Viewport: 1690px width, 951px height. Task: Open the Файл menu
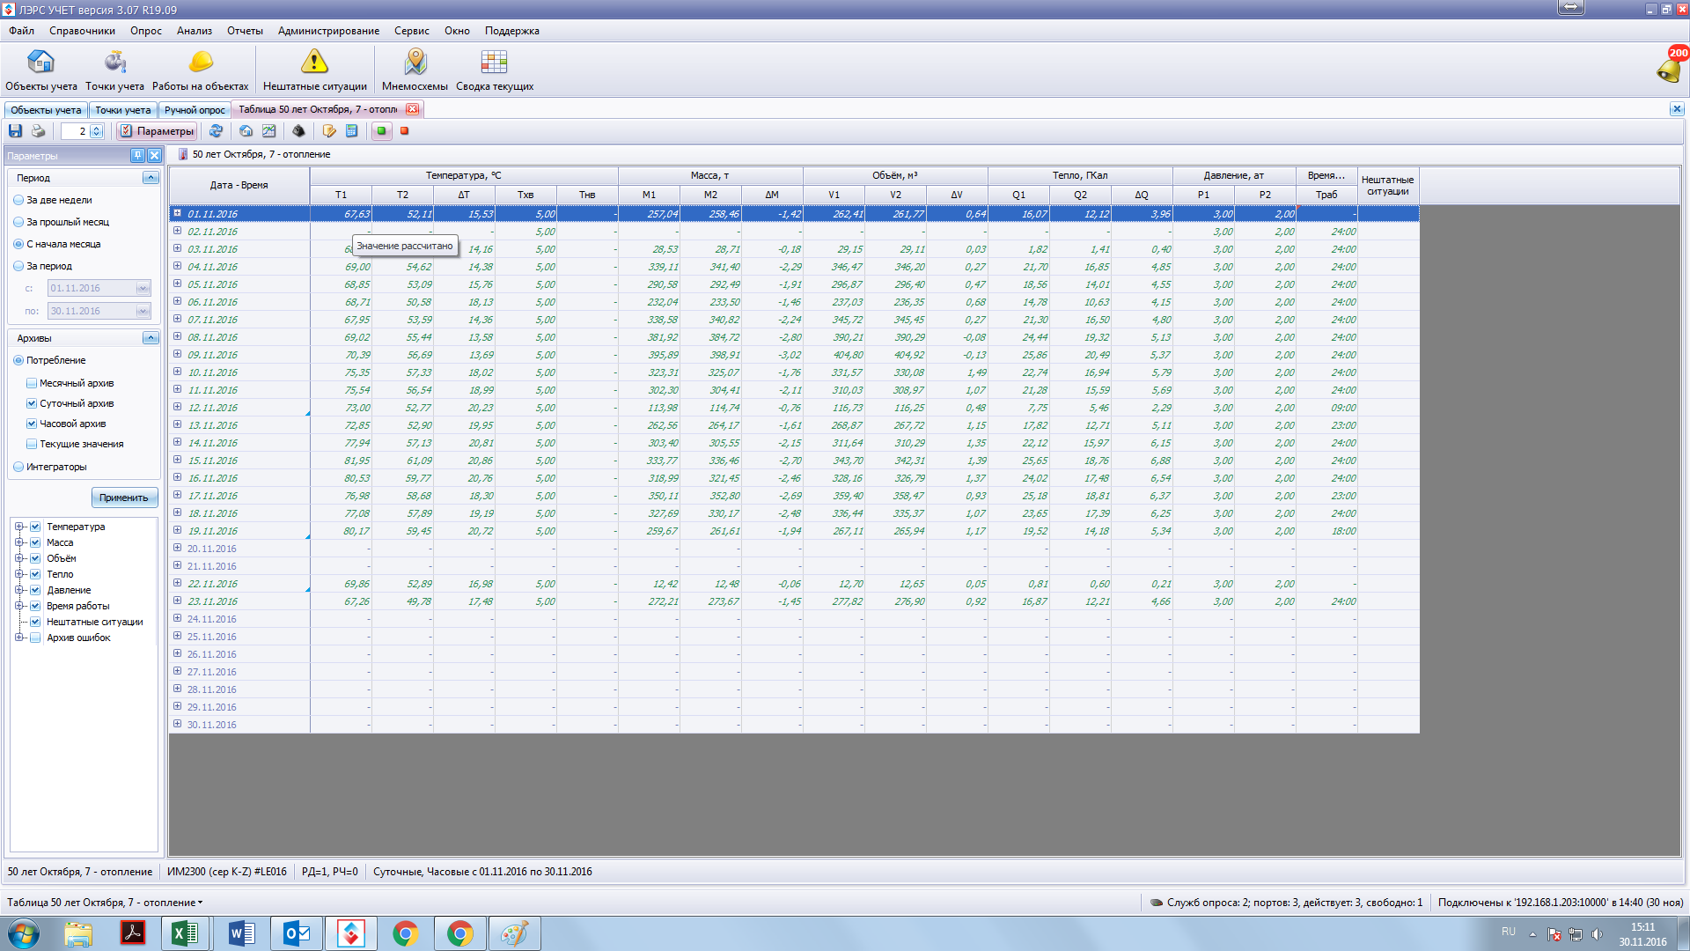pos(22,31)
